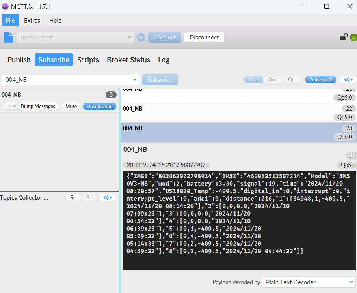
Task: Open connection settings via gear icon
Action: pyautogui.click(x=141, y=37)
